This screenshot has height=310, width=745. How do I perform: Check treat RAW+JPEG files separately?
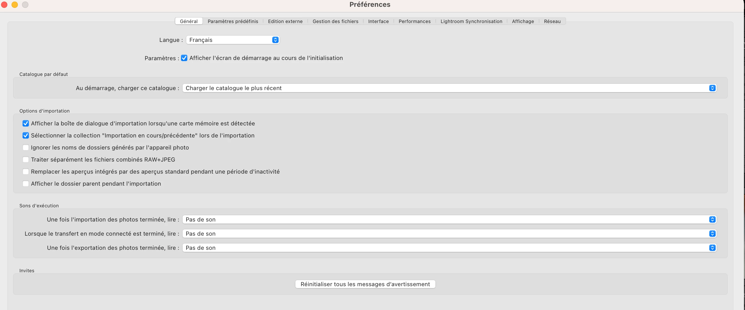click(x=26, y=160)
